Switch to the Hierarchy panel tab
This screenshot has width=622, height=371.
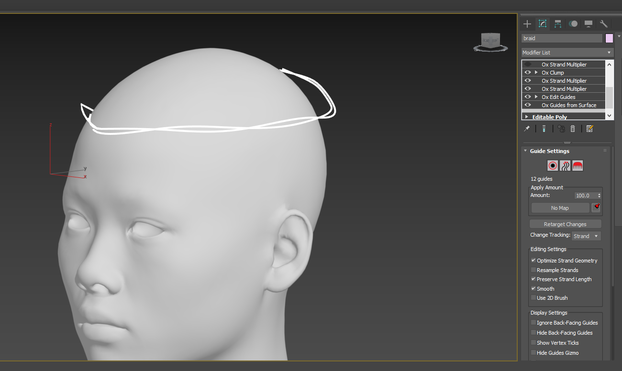pos(558,24)
